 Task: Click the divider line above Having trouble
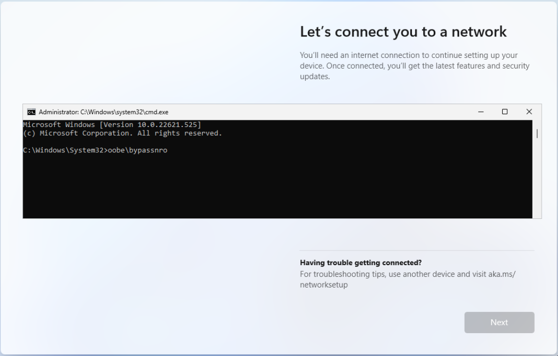pyautogui.click(x=417, y=250)
